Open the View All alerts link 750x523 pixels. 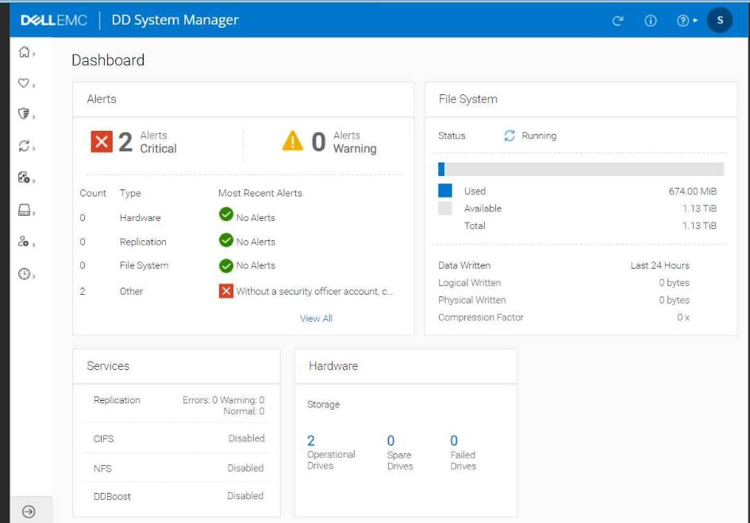(316, 319)
